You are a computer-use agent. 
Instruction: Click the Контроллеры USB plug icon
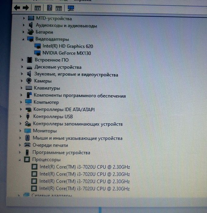tap(28, 116)
